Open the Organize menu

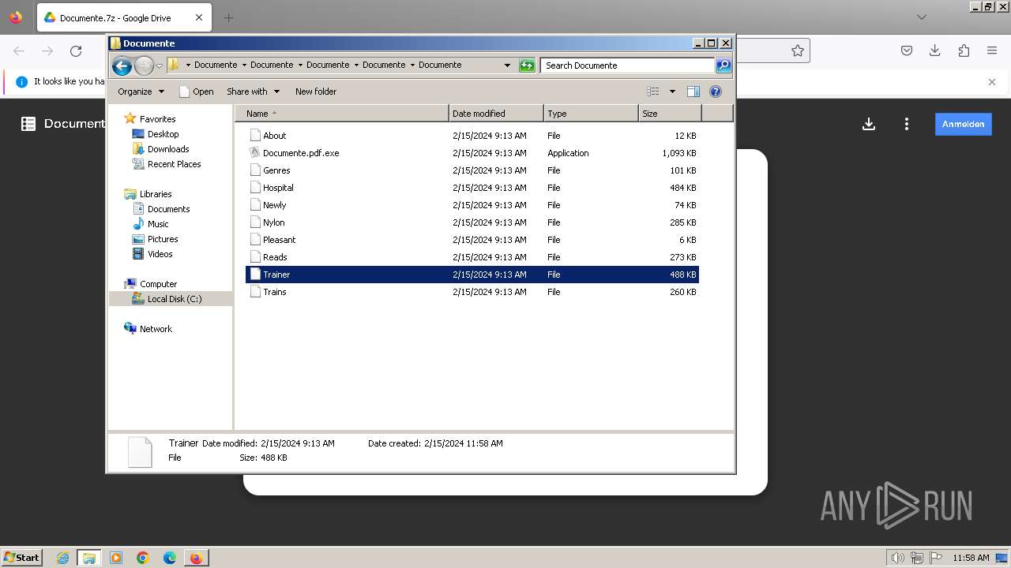point(141,92)
